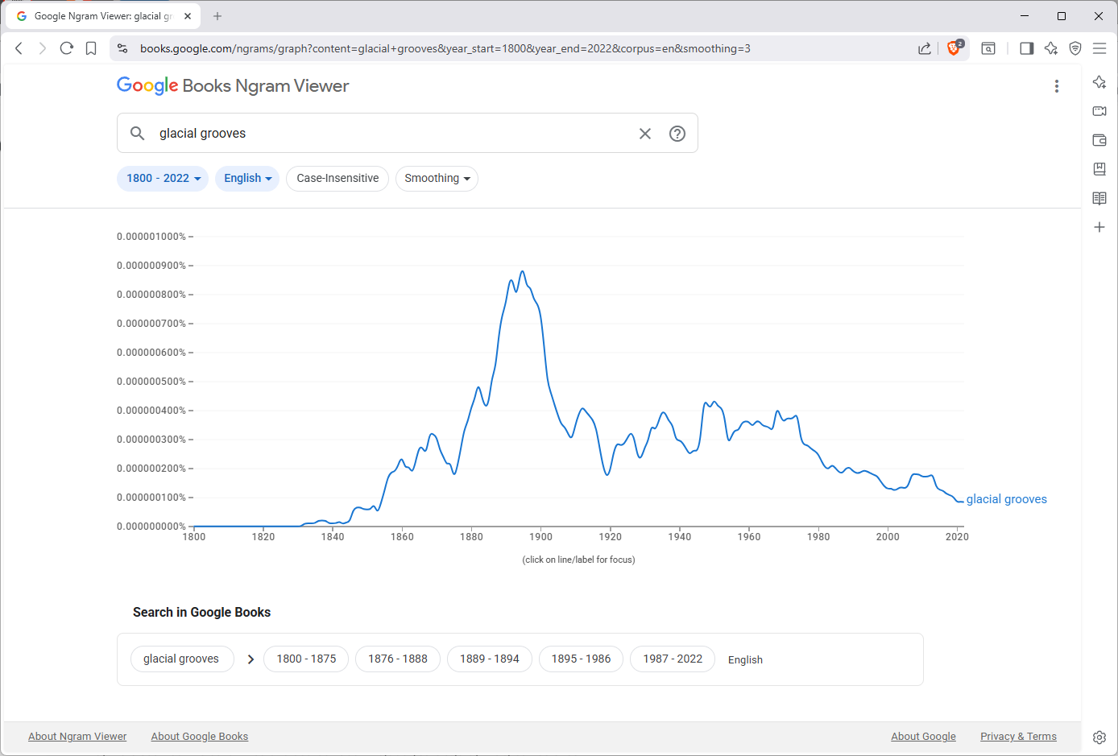Viewport: 1118px width, 756px height.
Task: Open the browser hamburger menu
Action: 1099,48
